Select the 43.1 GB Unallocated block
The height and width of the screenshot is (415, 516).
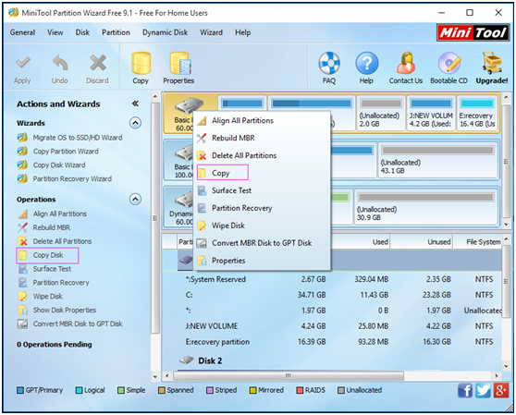pyautogui.click(x=437, y=161)
